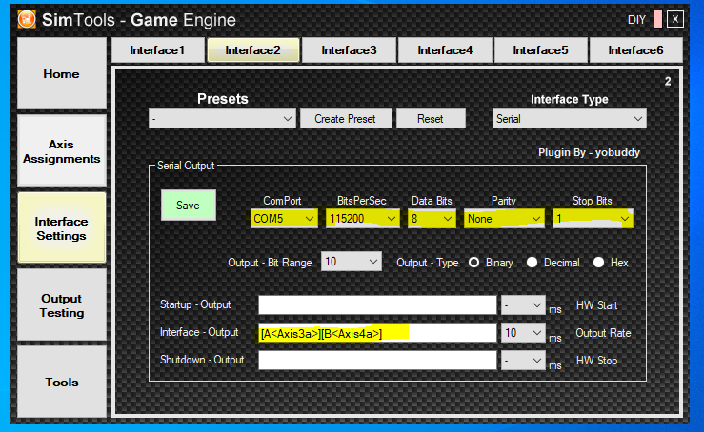Set output type to Hex

click(x=599, y=262)
